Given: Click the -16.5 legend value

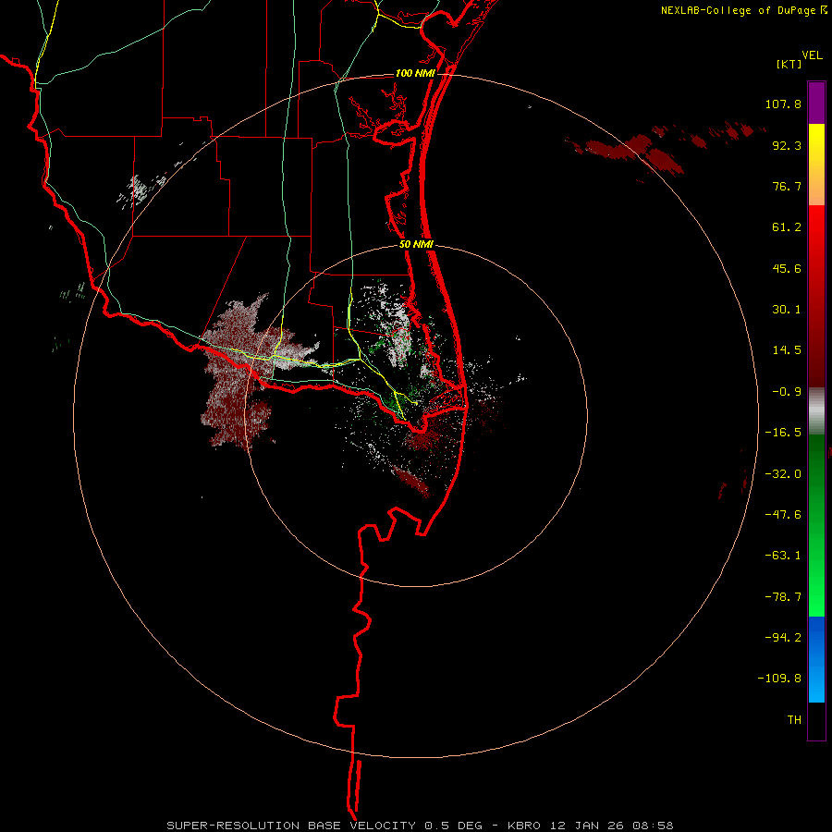Looking at the screenshot, I should pyautogui.click(x=783, y=433).
